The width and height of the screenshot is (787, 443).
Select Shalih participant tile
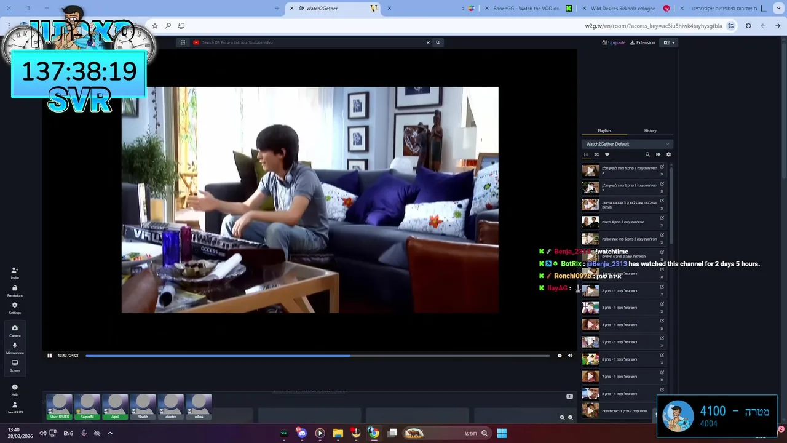143,407
